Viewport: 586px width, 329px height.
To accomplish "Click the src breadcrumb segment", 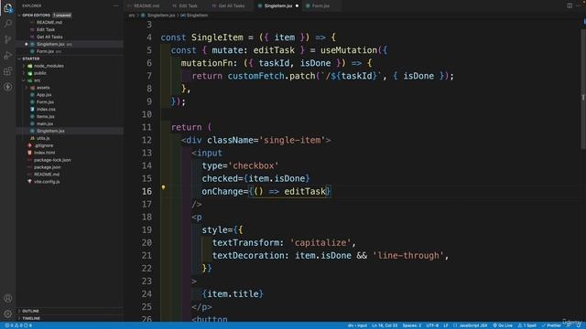I will point(132,16).
